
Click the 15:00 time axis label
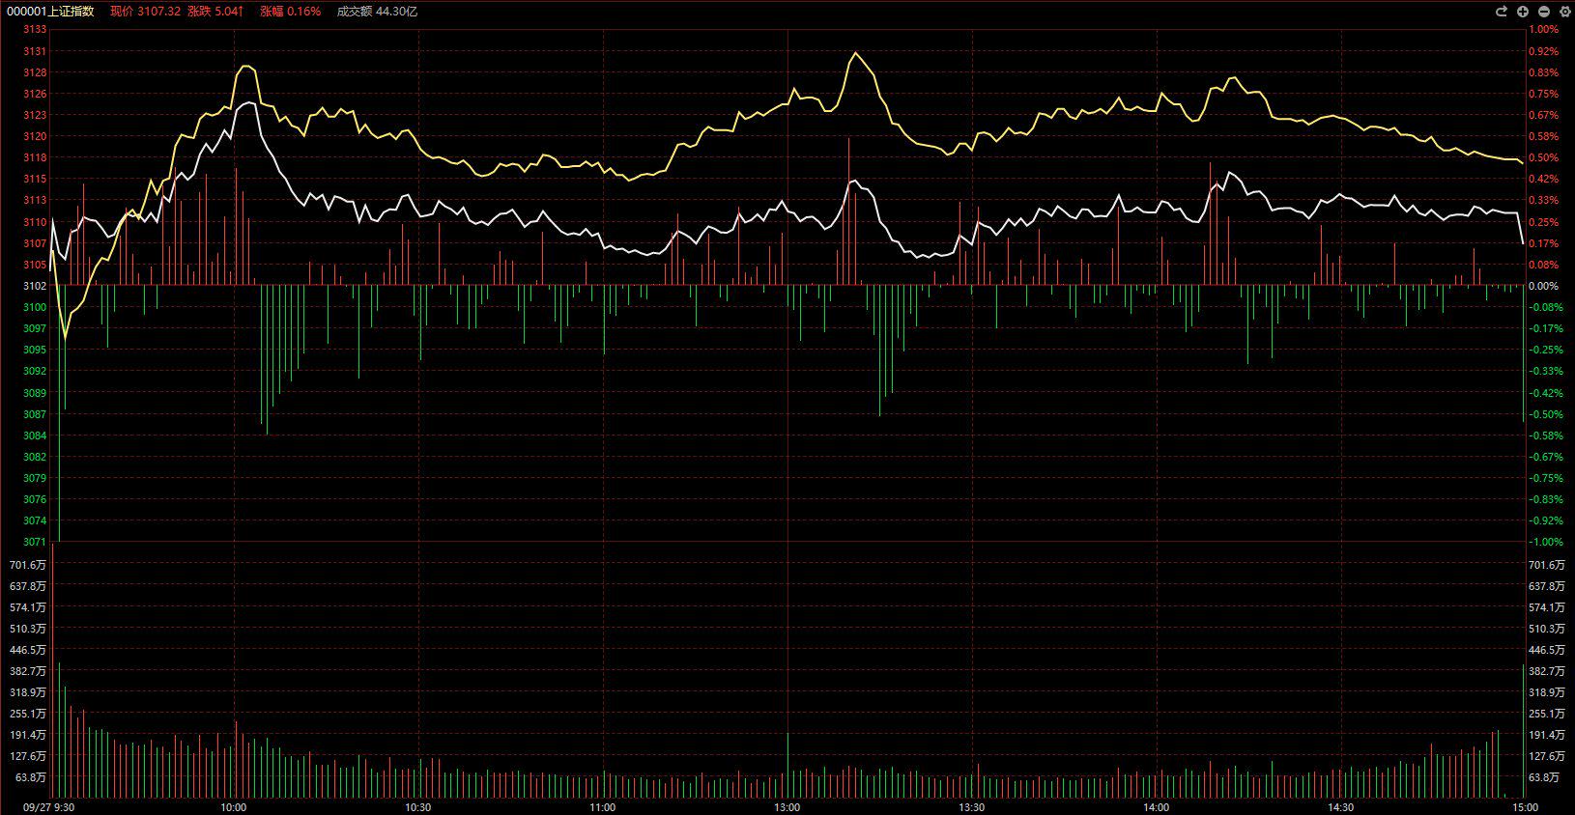click(x=1525, y=807)
